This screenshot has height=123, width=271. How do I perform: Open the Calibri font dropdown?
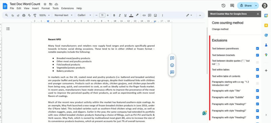tap(84, 15)
